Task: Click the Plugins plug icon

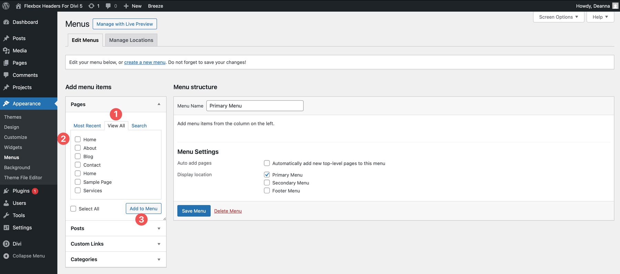Action: pyautogui.click(x=6, y=191)
